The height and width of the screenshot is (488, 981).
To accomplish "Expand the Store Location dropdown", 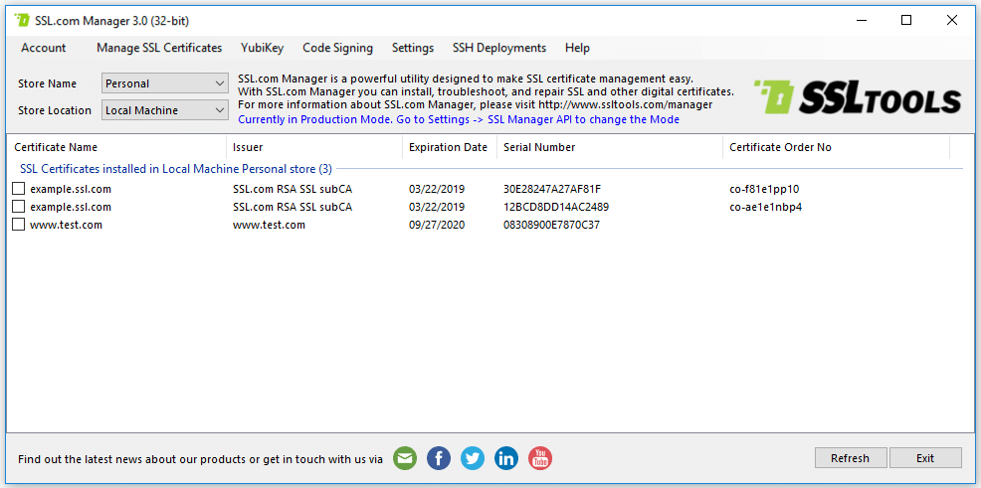I will (x=165, y=110).
